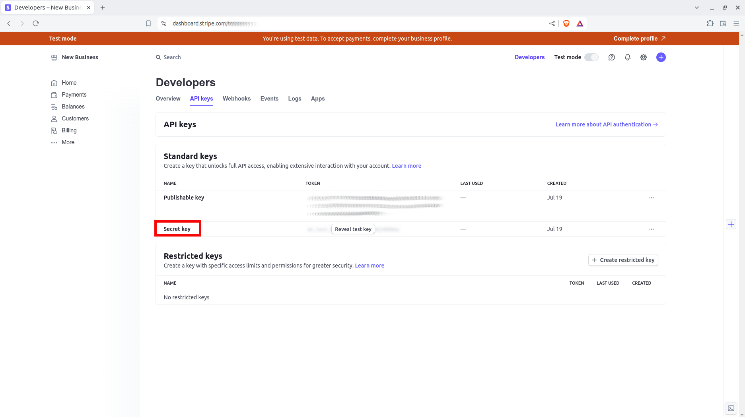Open the extensions puzzle icon
745x417 pixels.
coord(710,23)
